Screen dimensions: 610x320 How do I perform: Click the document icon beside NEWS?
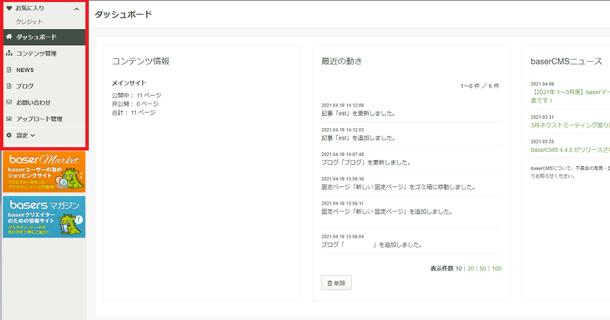point(9,70)
